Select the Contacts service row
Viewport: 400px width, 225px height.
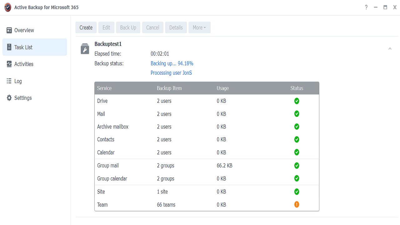pyautogui.click(x=207, y=139)
